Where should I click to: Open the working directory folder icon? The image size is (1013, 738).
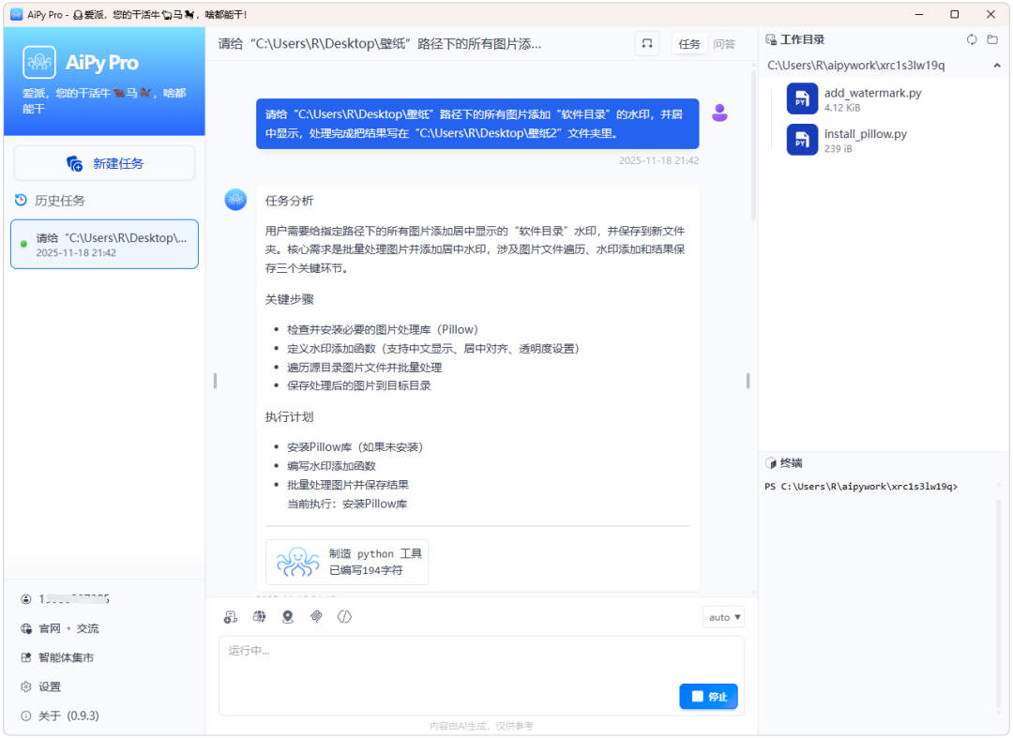click(x=992, y=39)
